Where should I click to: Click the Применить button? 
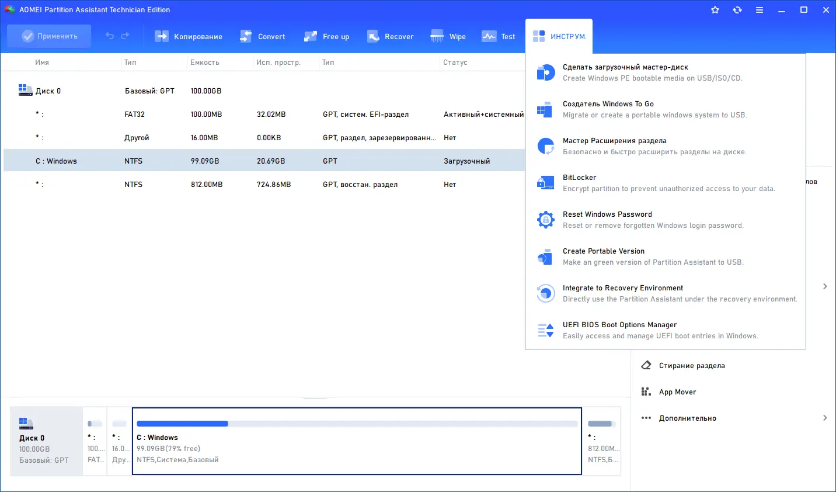click(x=49, y=36)
